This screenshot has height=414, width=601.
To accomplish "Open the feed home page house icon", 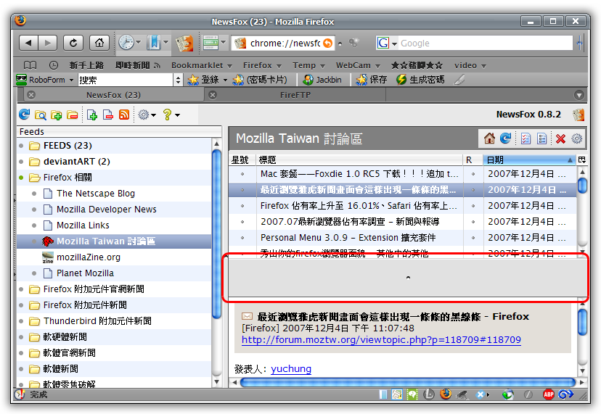I will coord(489,138).
